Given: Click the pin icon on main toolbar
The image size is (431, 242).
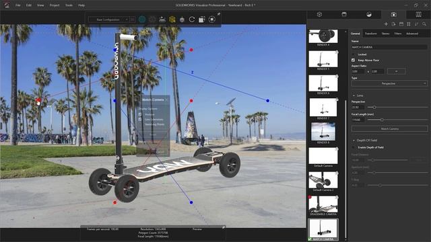Looking at the screenshot, I should [x=218, y=14].
